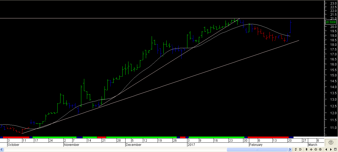Click the horizontal scrollbar right arrow
The image size is (338, 152).
coord(290,149)
